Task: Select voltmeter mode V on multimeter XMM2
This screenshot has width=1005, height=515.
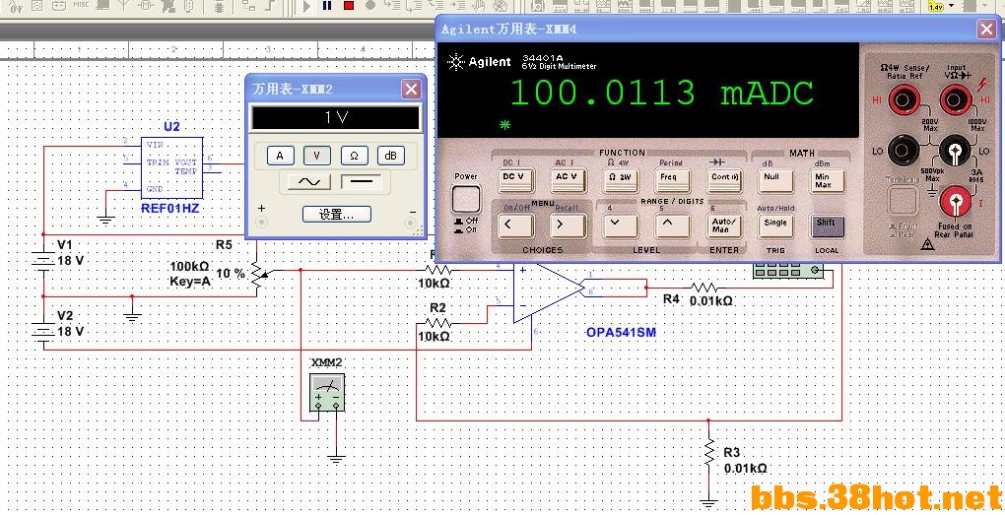Action: click(x=317, y=156)
